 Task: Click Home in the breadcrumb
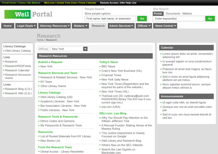click(40, 40)
